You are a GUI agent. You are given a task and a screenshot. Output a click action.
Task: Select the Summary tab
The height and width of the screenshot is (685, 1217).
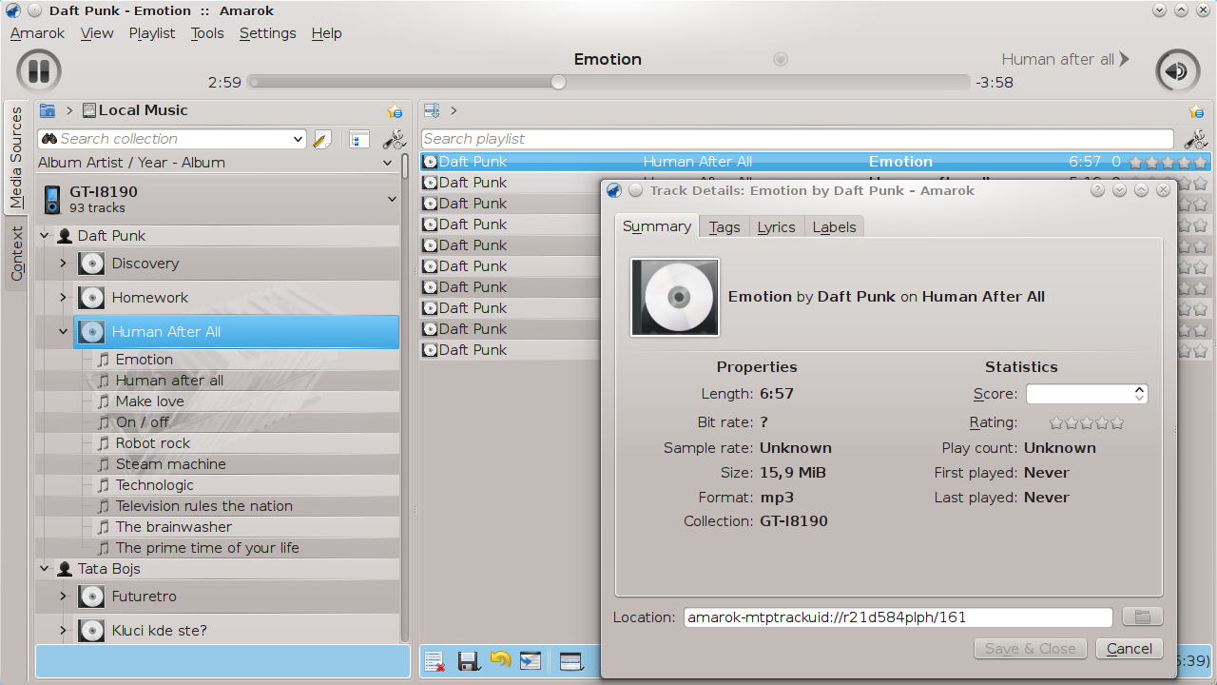coord(657,225)
